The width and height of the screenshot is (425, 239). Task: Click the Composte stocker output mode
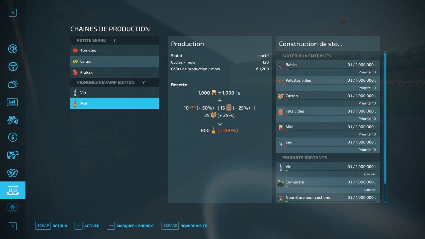point(370,190)
